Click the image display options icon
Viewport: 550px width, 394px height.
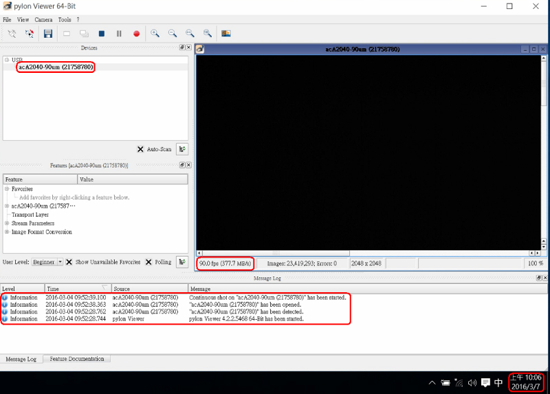pos(225,33)
